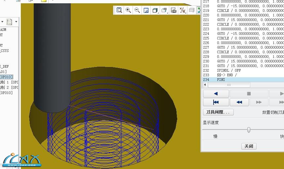Click the Zoom Out magnifier icon

click(137, 11)
